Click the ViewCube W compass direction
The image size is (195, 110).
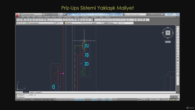point(163,33)
